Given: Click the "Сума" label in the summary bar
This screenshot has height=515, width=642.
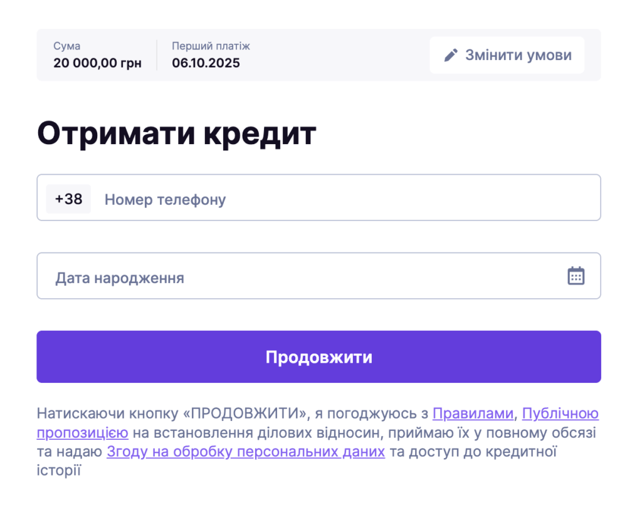Looking at the screenshot, I should click(66, 45).
